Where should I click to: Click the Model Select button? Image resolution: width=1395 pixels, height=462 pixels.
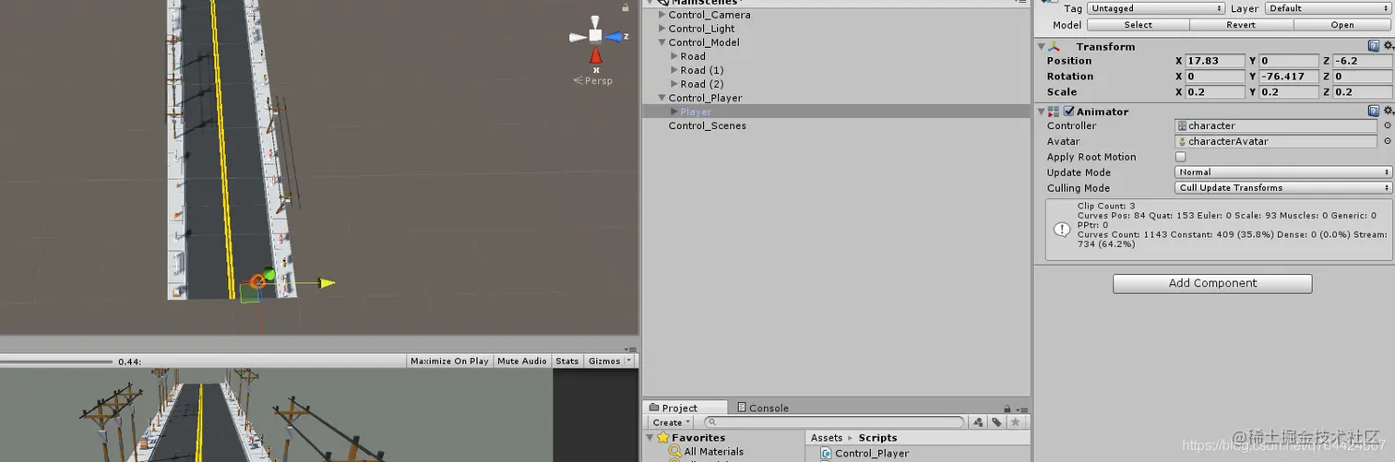pyautogui.click(x=1138, y=25)
